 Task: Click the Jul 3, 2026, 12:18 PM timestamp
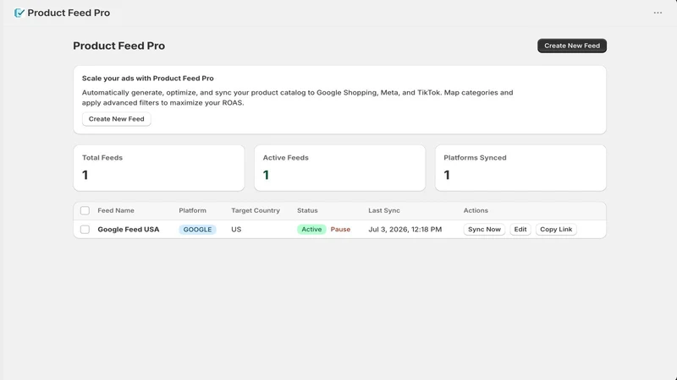click(405, 230)
